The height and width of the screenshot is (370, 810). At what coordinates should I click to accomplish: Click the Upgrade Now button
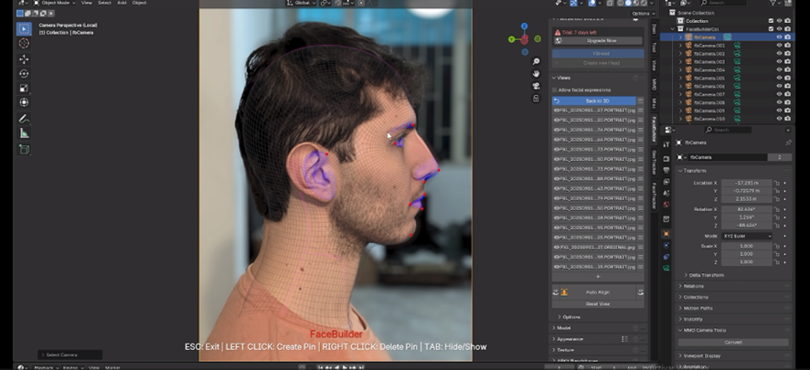pos(598,41)
